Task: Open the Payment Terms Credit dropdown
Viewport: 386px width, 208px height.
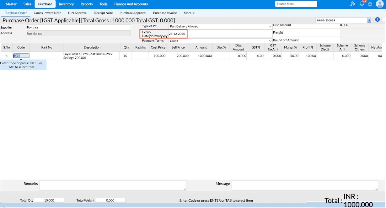Action: click(220, 41)
